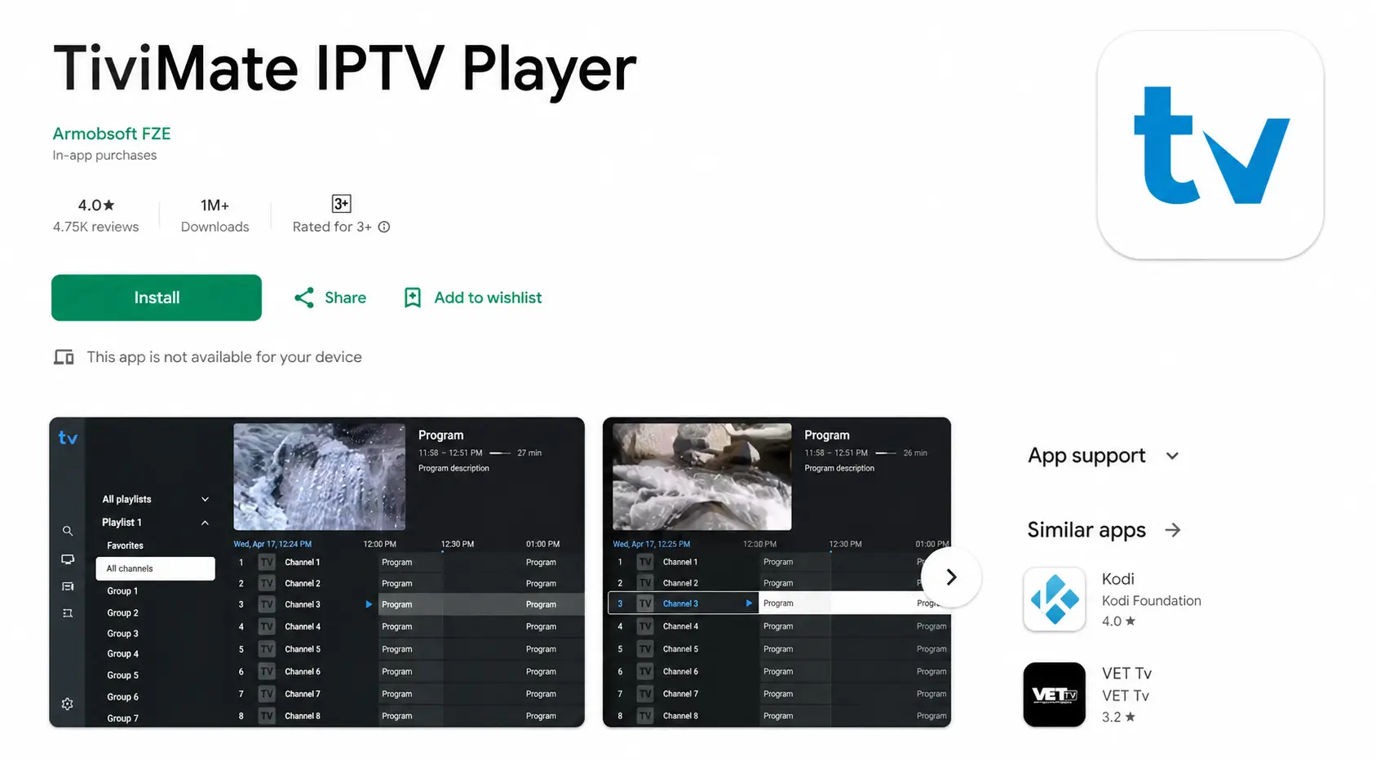Image resolution: width=1376 pixels, height=760 pixels.
Task: Click Kodi Foundation developer name
Action: [1152, 601]
